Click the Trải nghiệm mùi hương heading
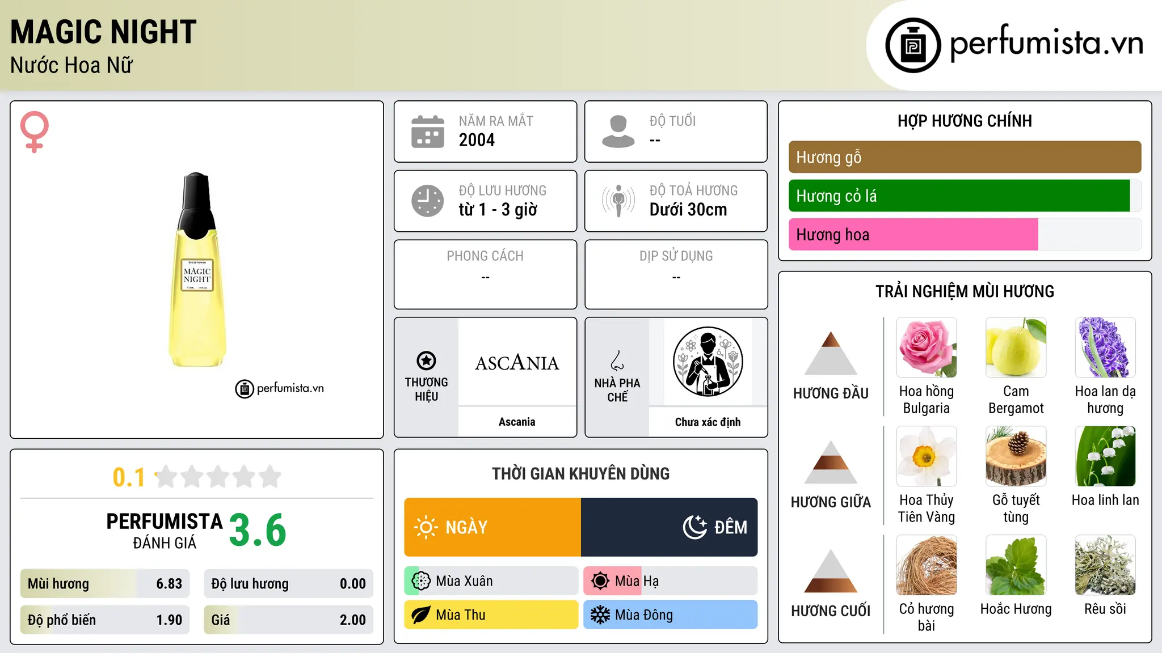1162x653 pixels. click(965, 291)
